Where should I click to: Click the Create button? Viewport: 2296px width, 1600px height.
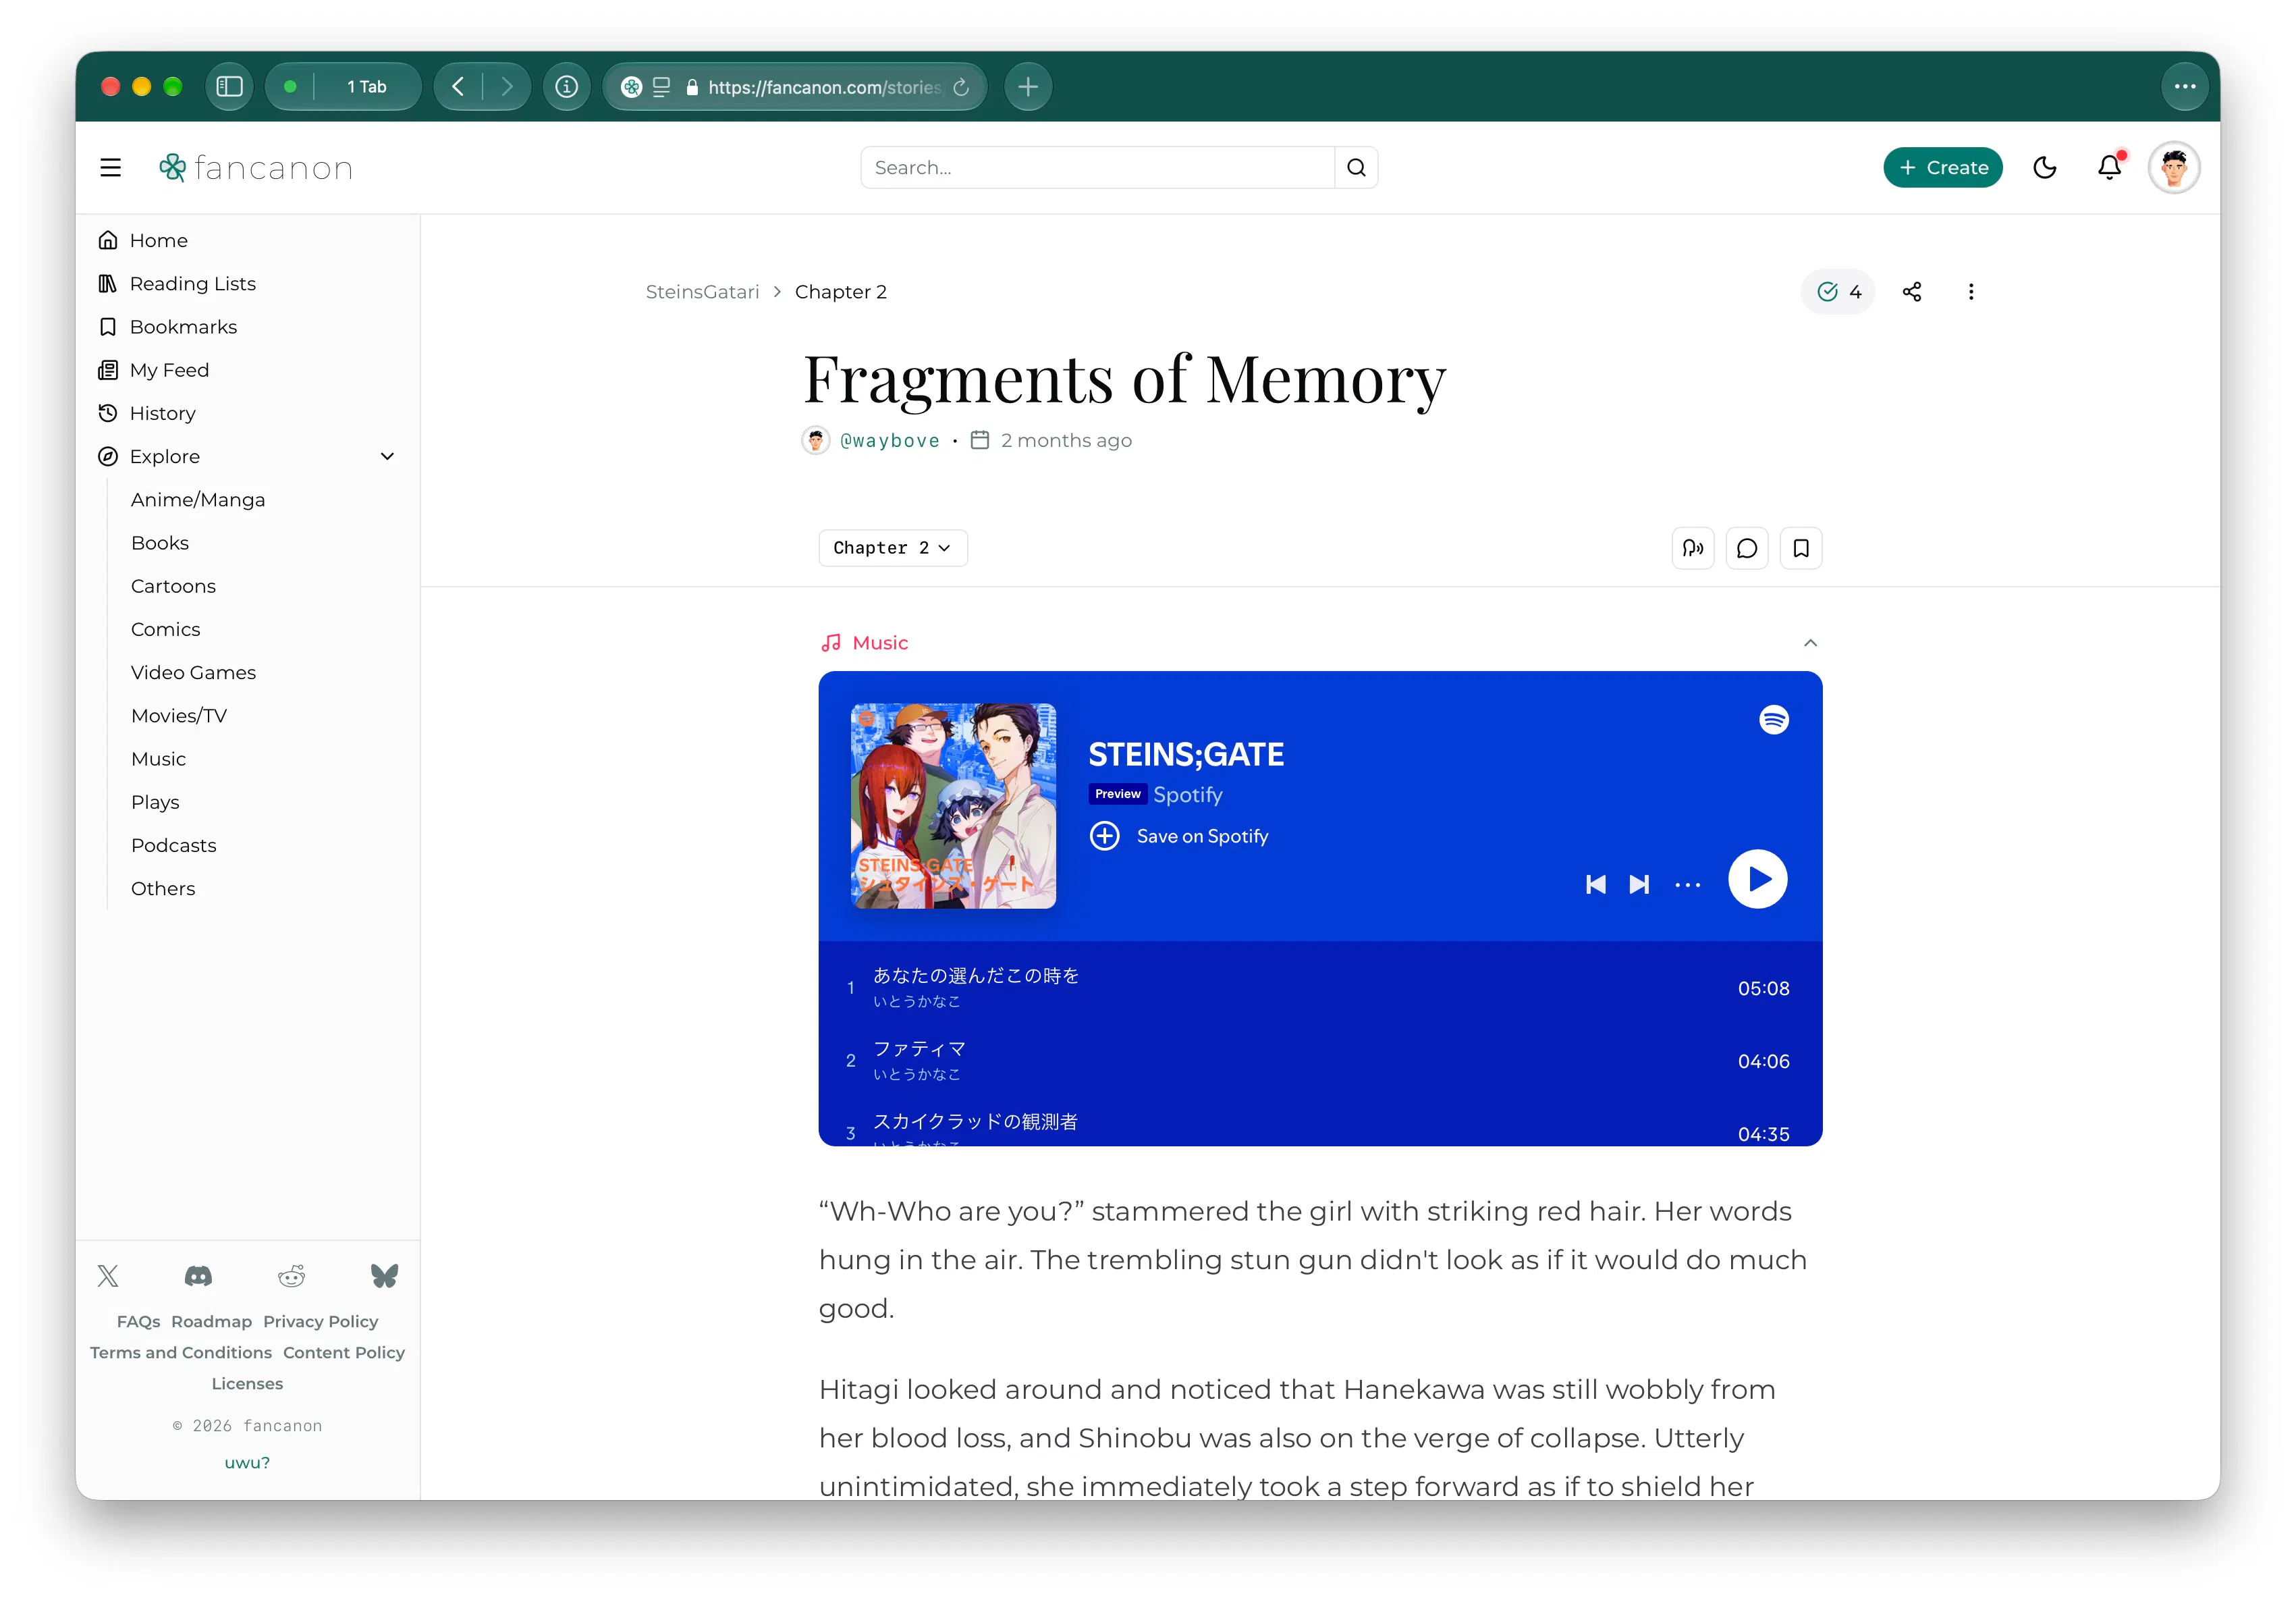click(x=1943, y=168)
